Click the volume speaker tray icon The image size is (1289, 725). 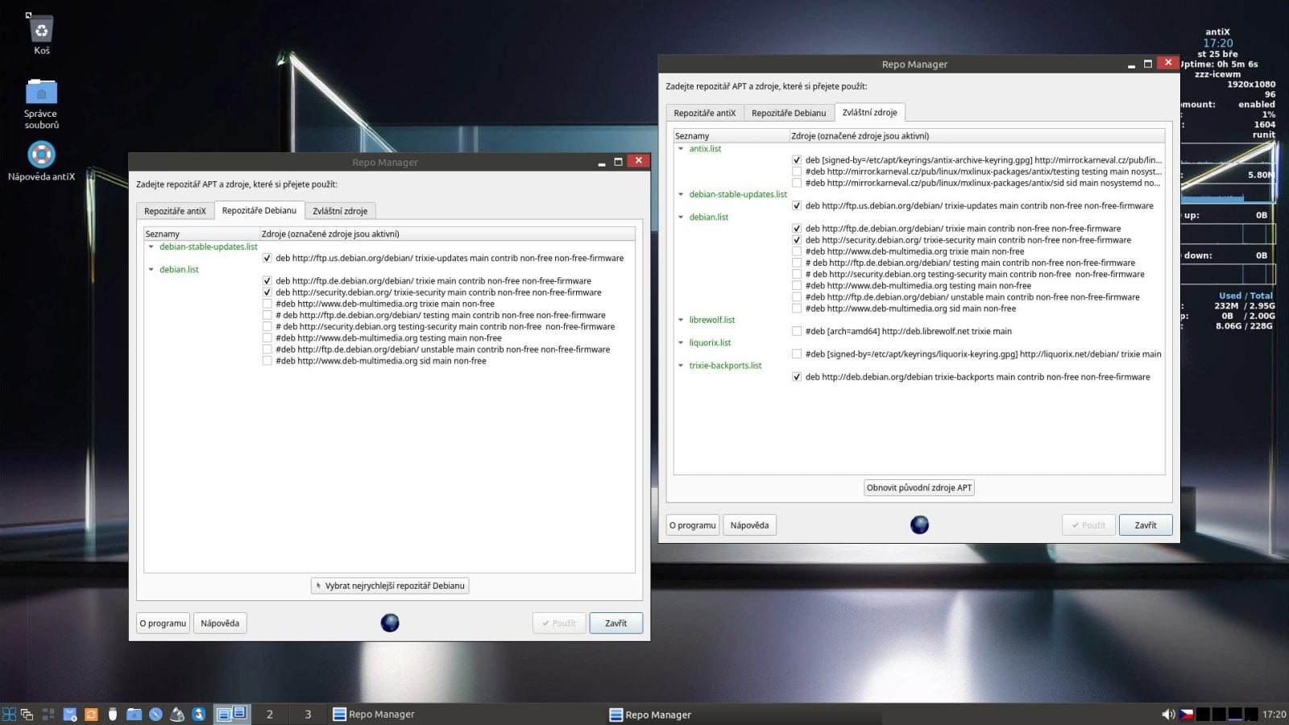[1167, 714]
